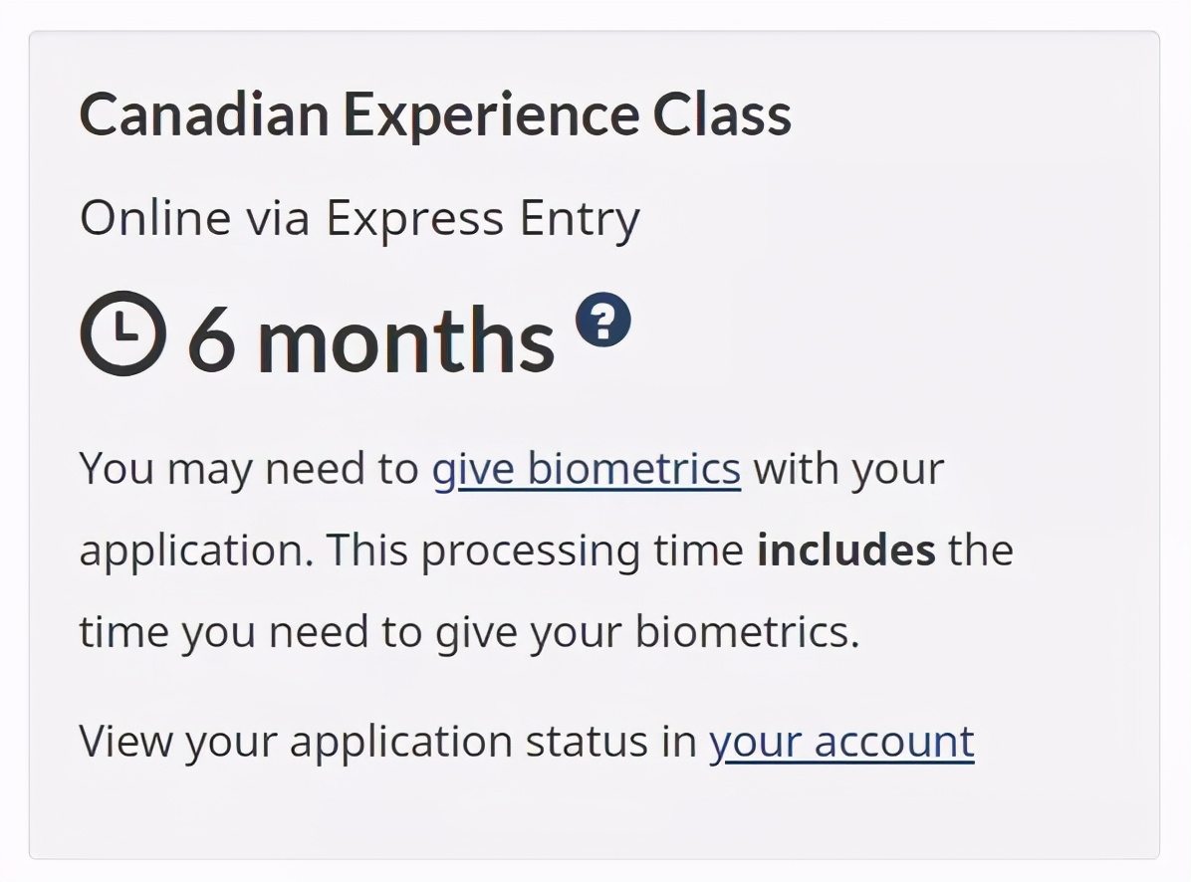
Task: Click the word months in large text
Action: click(x=406, y=339)
